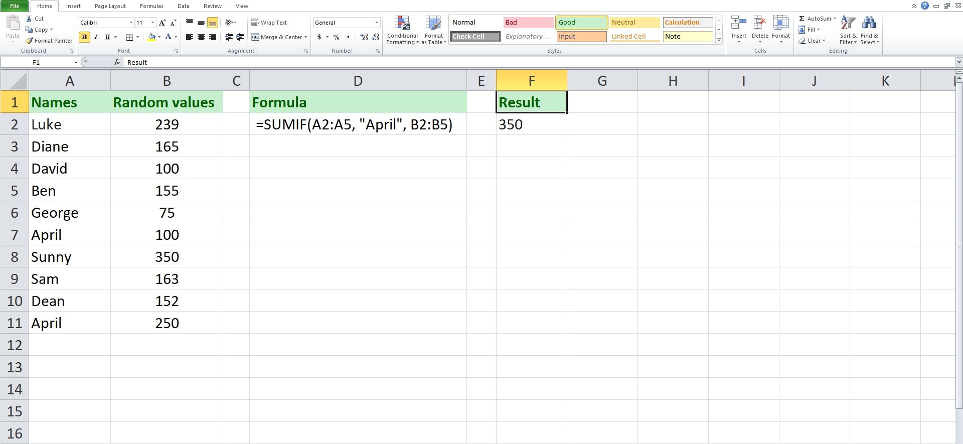Apply the Bad cell style

click(x=528, y=23)
